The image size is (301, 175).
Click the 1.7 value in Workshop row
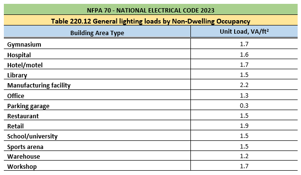pyautogui.click(x=244, y=166)
